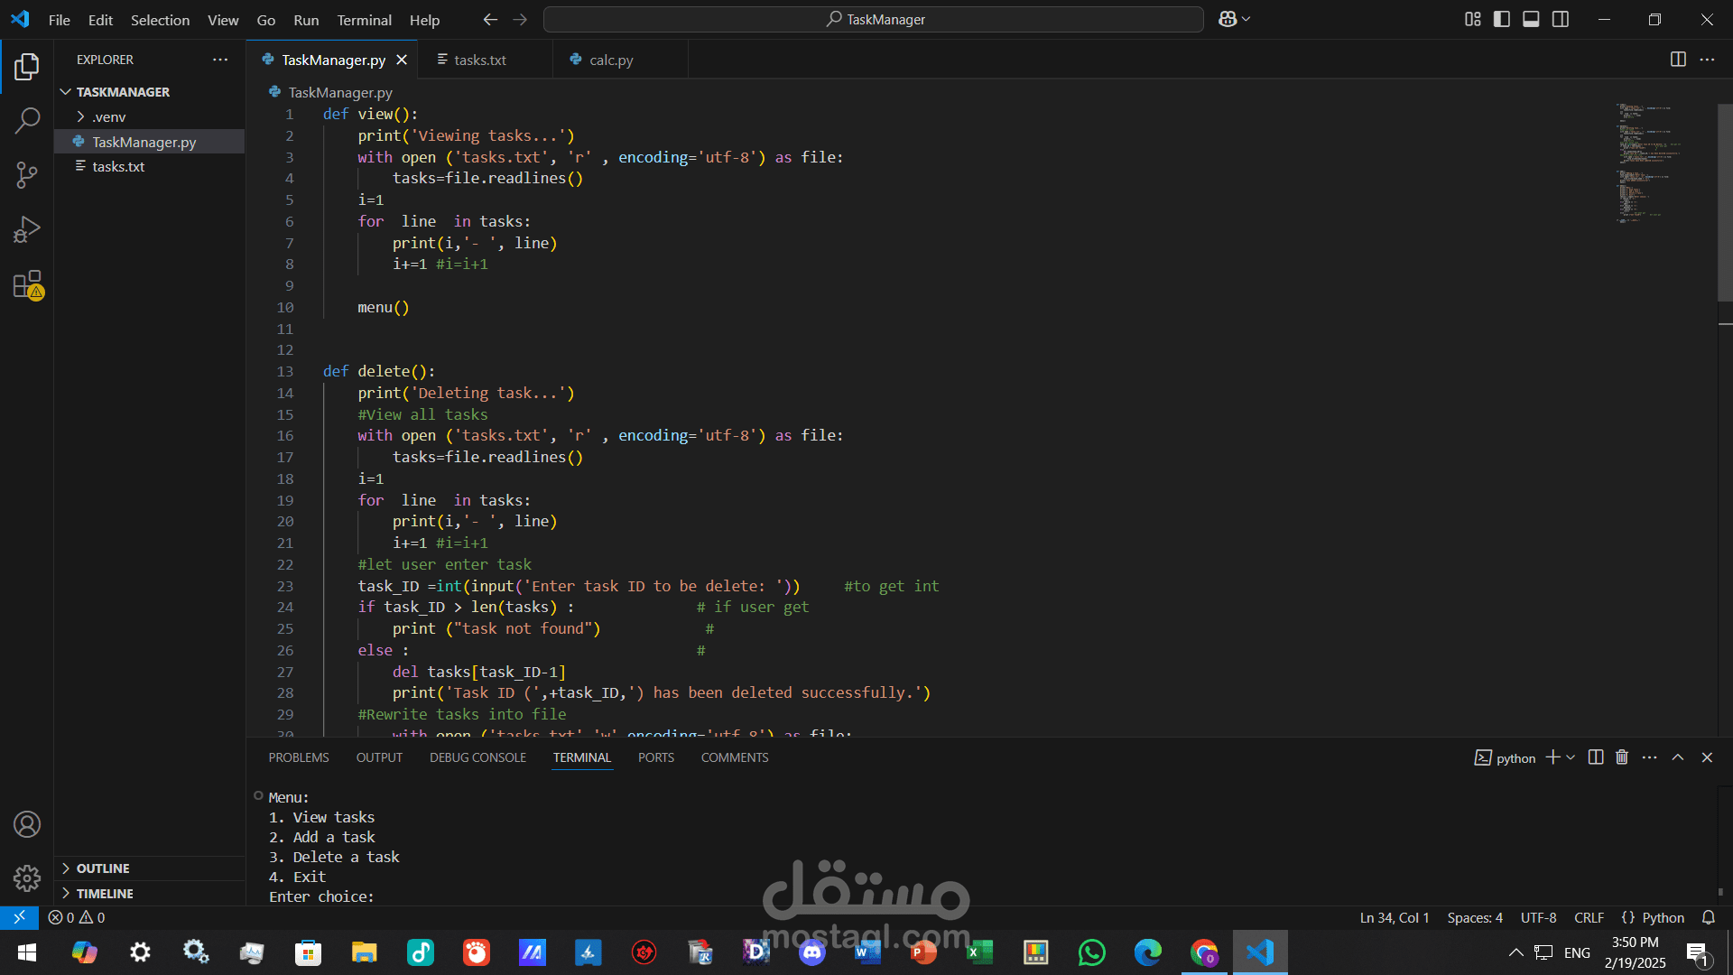Collapse the TASKMANAGER folder section
The image size is (1733, 975).
[149, 92]
